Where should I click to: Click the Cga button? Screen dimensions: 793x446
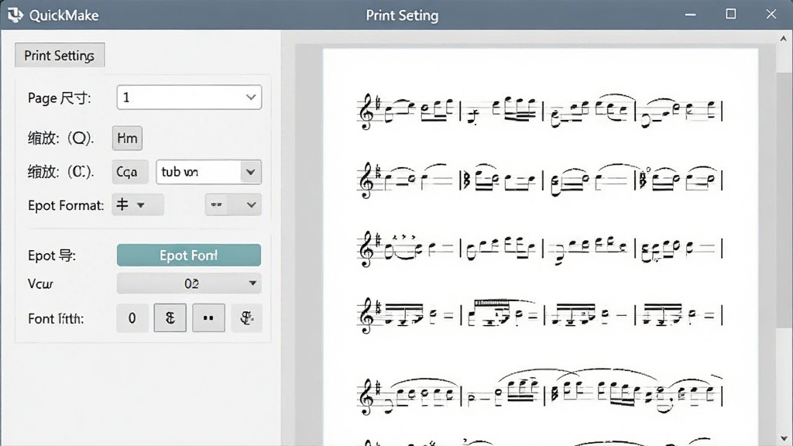coord(129,172)
